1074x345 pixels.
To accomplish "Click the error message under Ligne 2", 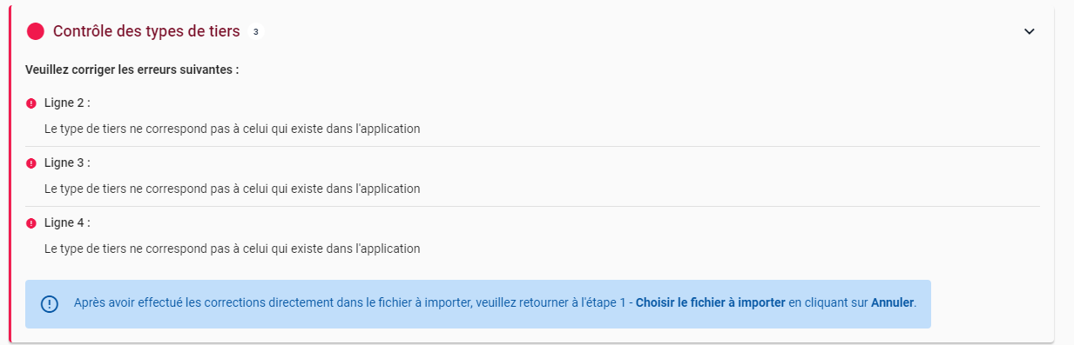I will point(233,129).
